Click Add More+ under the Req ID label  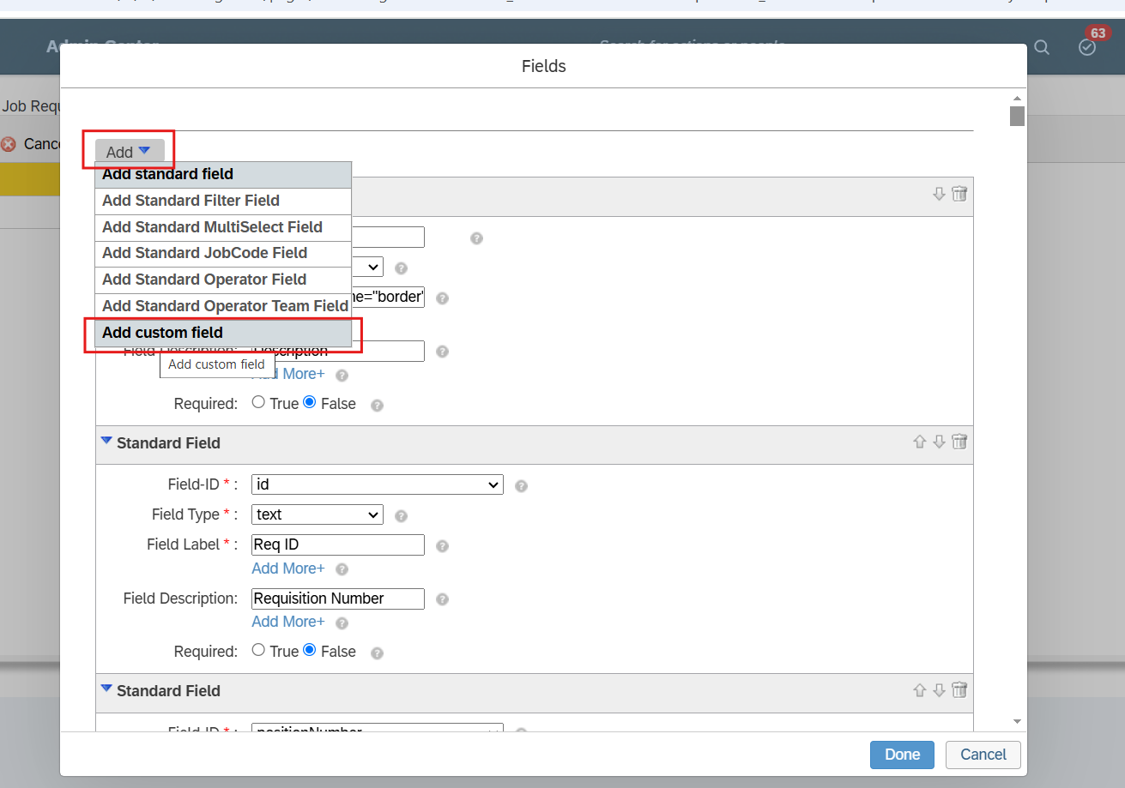(287, 568)
